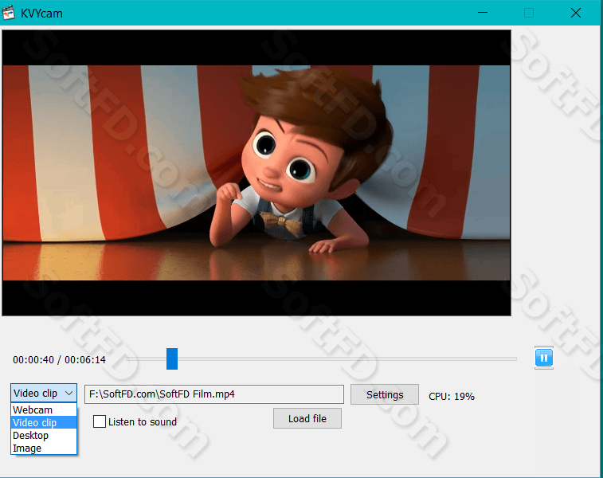Click the video preview area

tap(256, 173)
